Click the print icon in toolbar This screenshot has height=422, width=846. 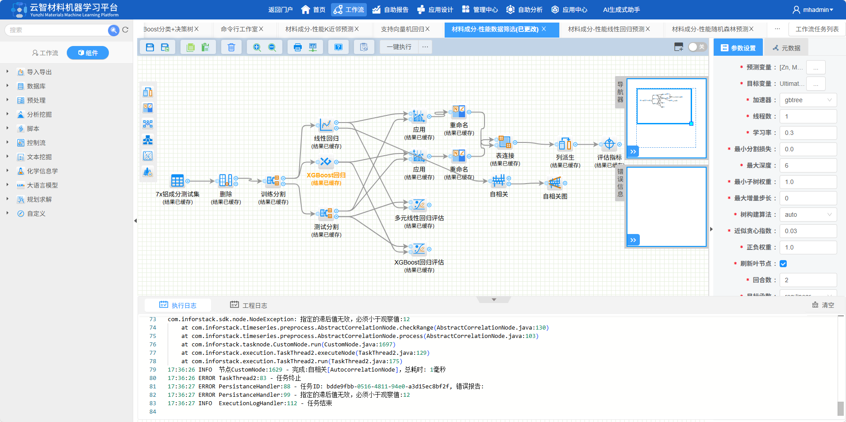(298, 47)
